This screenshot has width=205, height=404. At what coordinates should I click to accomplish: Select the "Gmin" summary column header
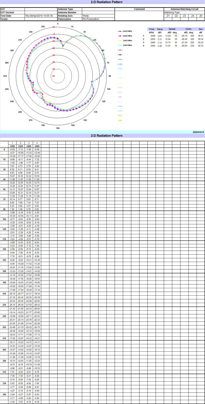(x=188, y=29)
